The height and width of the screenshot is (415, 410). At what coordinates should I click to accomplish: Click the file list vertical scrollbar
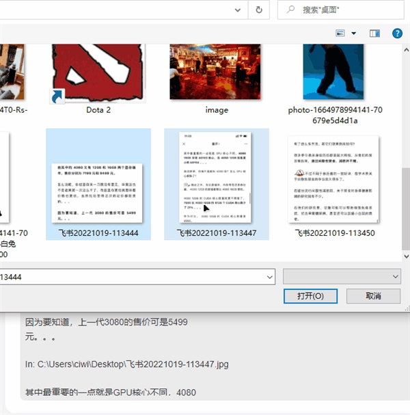click(x=405, y=205)
